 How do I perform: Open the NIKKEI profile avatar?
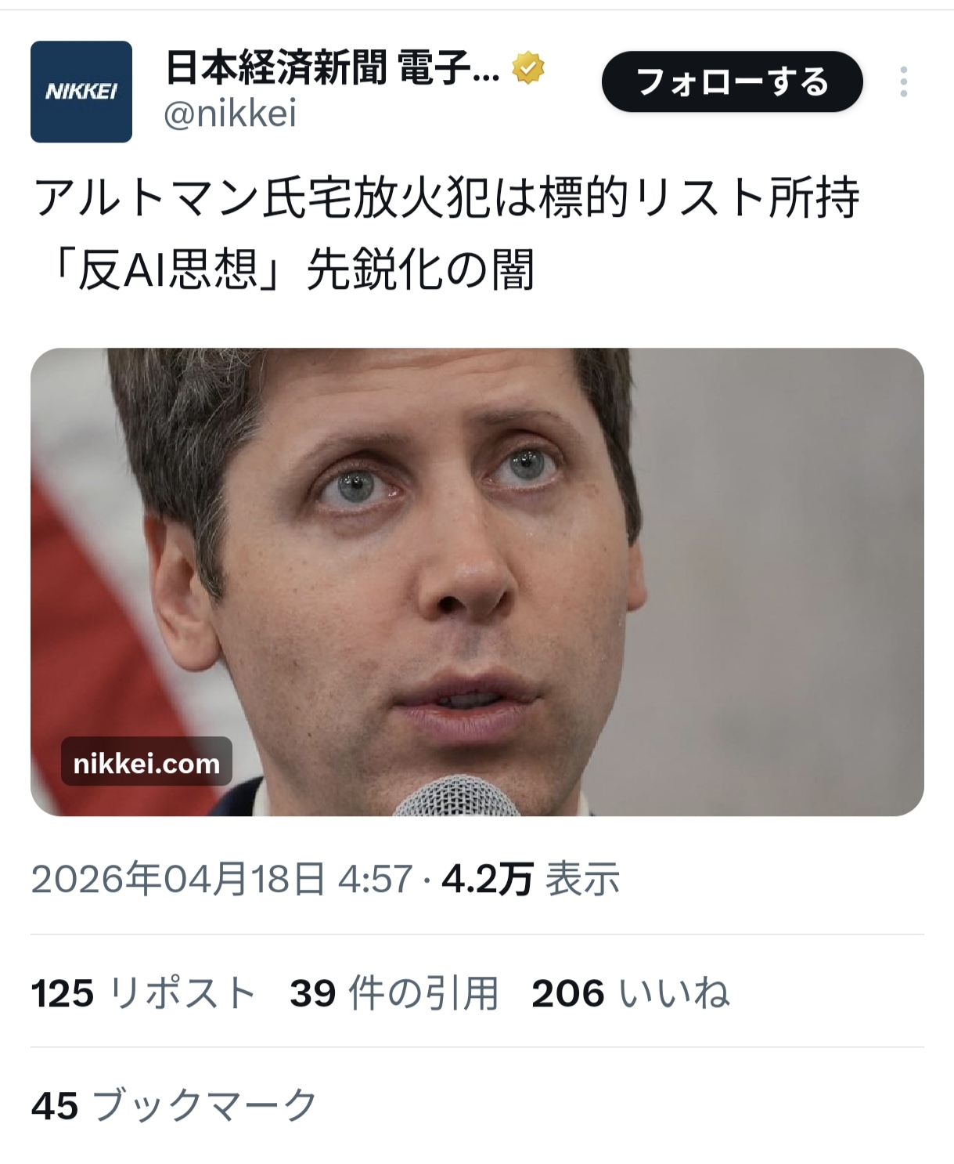[x=81, y=92]
